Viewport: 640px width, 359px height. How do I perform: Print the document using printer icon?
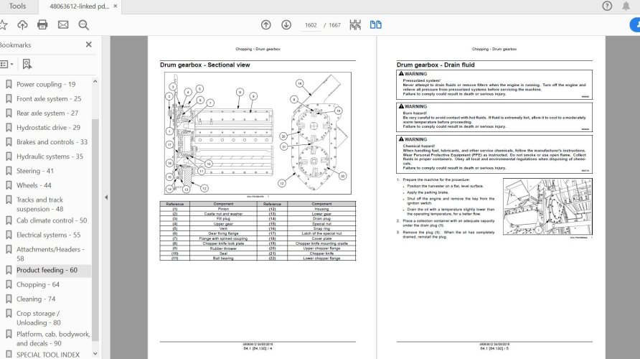[42, 25]
